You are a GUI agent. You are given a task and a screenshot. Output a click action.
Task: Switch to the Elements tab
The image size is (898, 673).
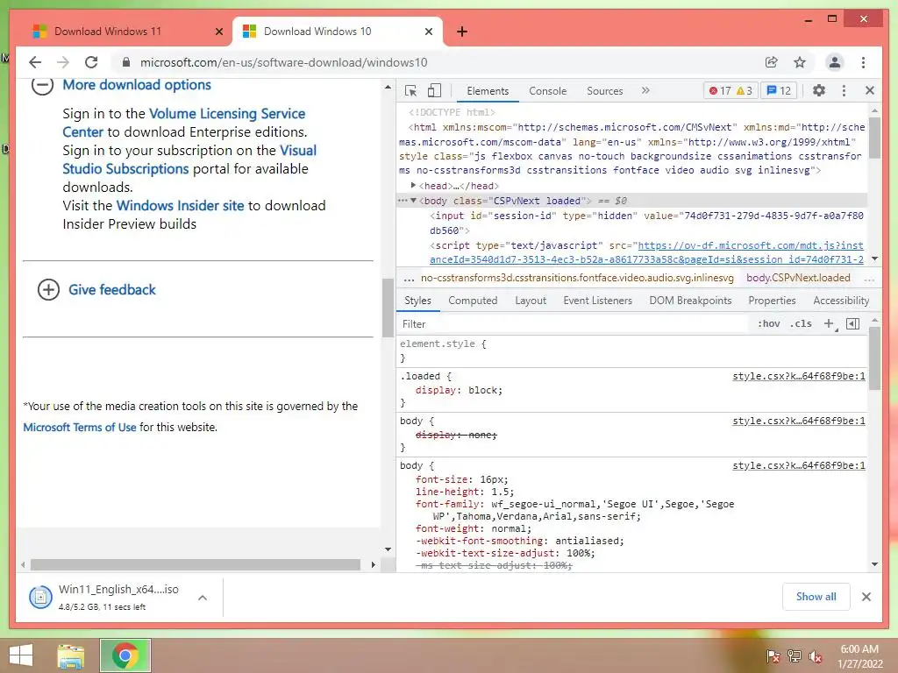pos(488,91)
